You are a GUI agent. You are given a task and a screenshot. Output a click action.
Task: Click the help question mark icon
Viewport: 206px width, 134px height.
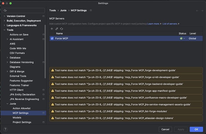[x=5, y=129]
